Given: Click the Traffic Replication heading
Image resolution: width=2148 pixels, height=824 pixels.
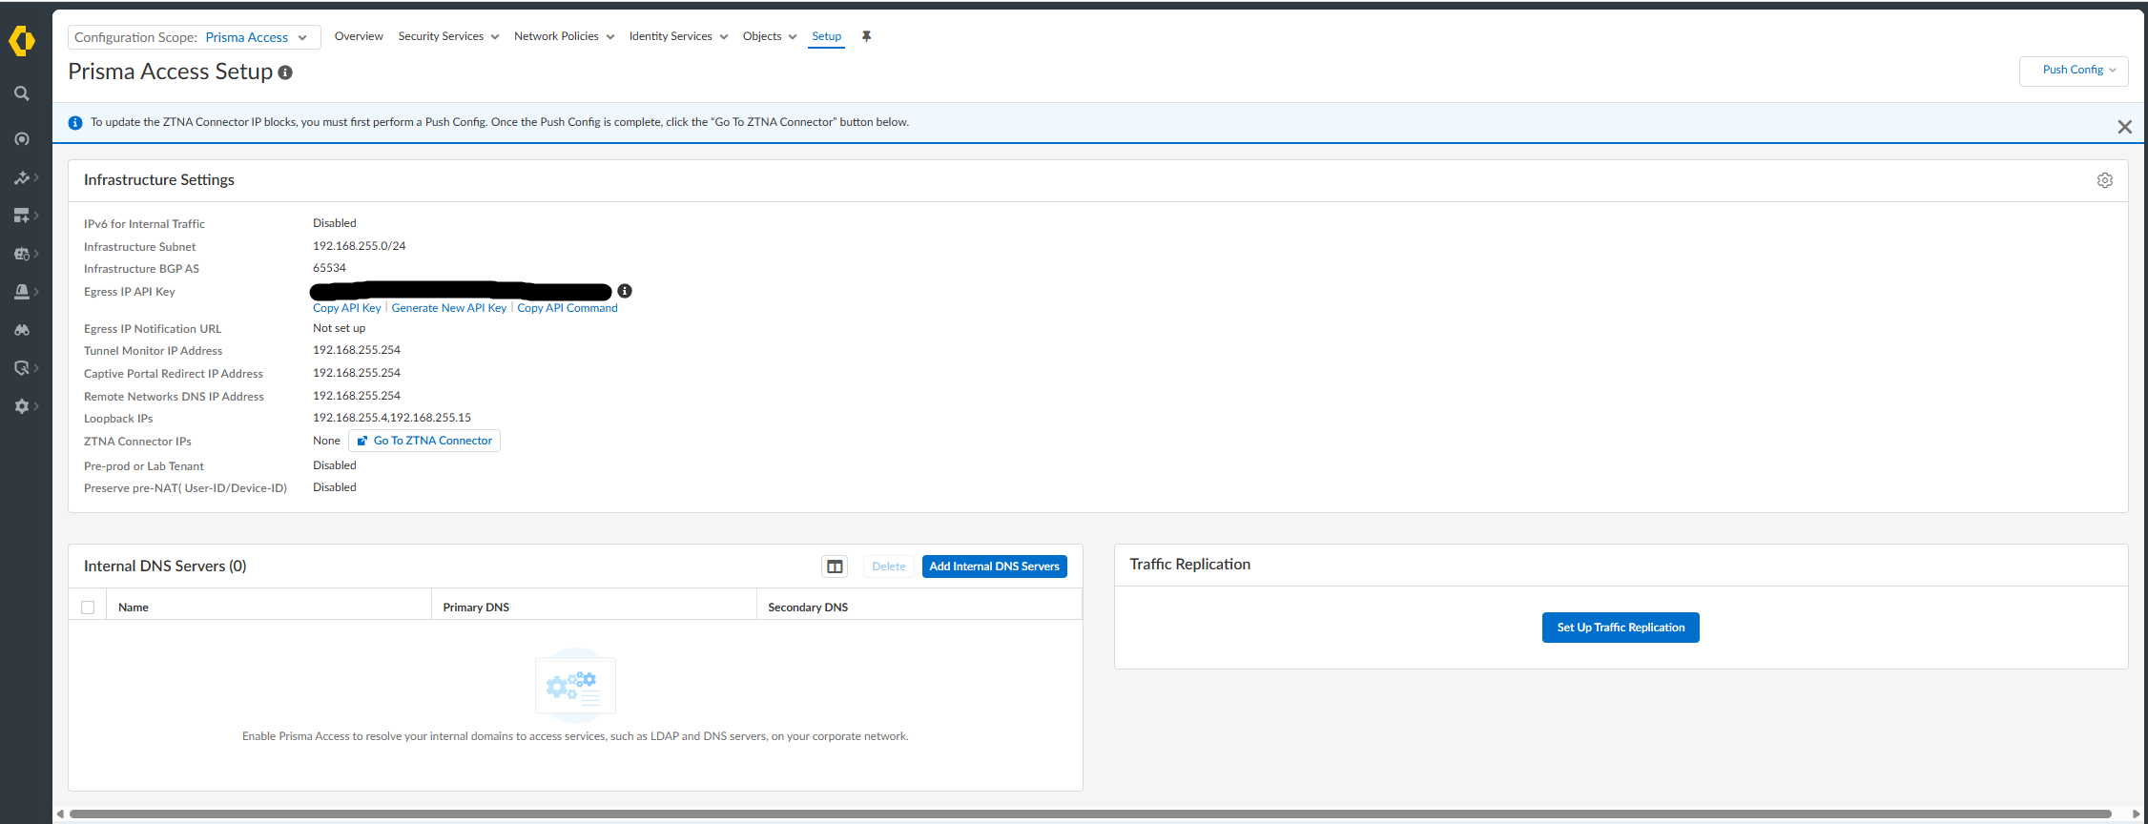Looking at the screenshot, I should click(1190, 565).
